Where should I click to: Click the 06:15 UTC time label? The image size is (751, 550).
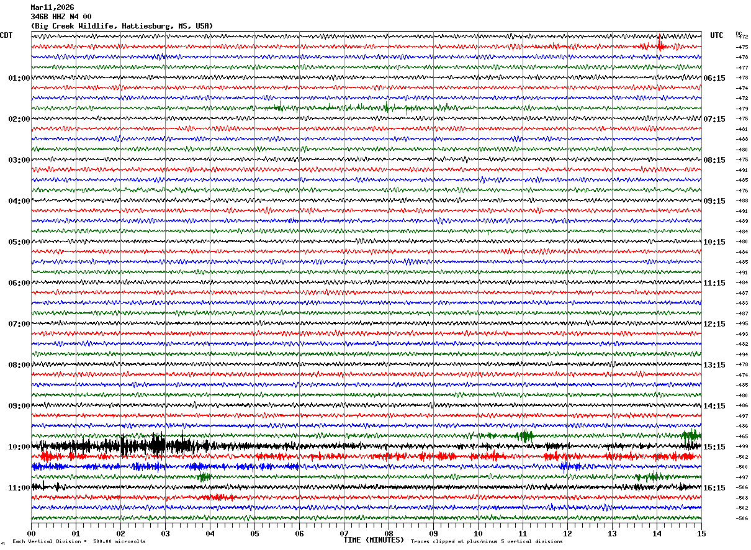tap(714, 78)
